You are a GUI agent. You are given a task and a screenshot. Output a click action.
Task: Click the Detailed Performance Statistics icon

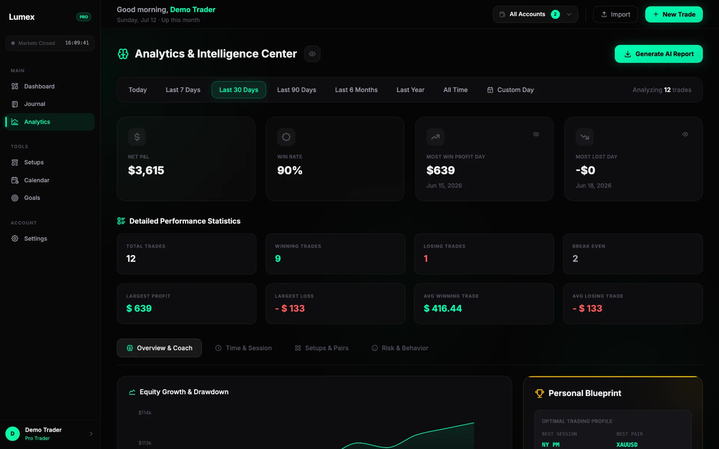pyautogui.click(x=121, y=221)
